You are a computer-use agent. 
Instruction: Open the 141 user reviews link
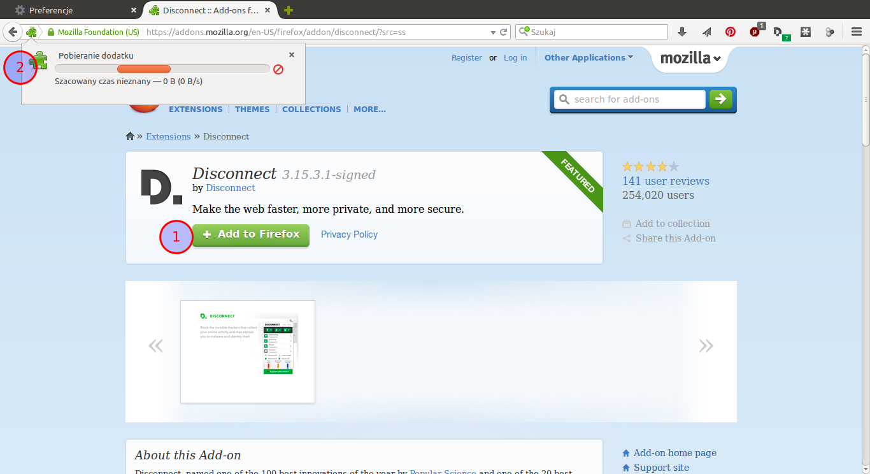pyautogui.click(x=666, y=181)
